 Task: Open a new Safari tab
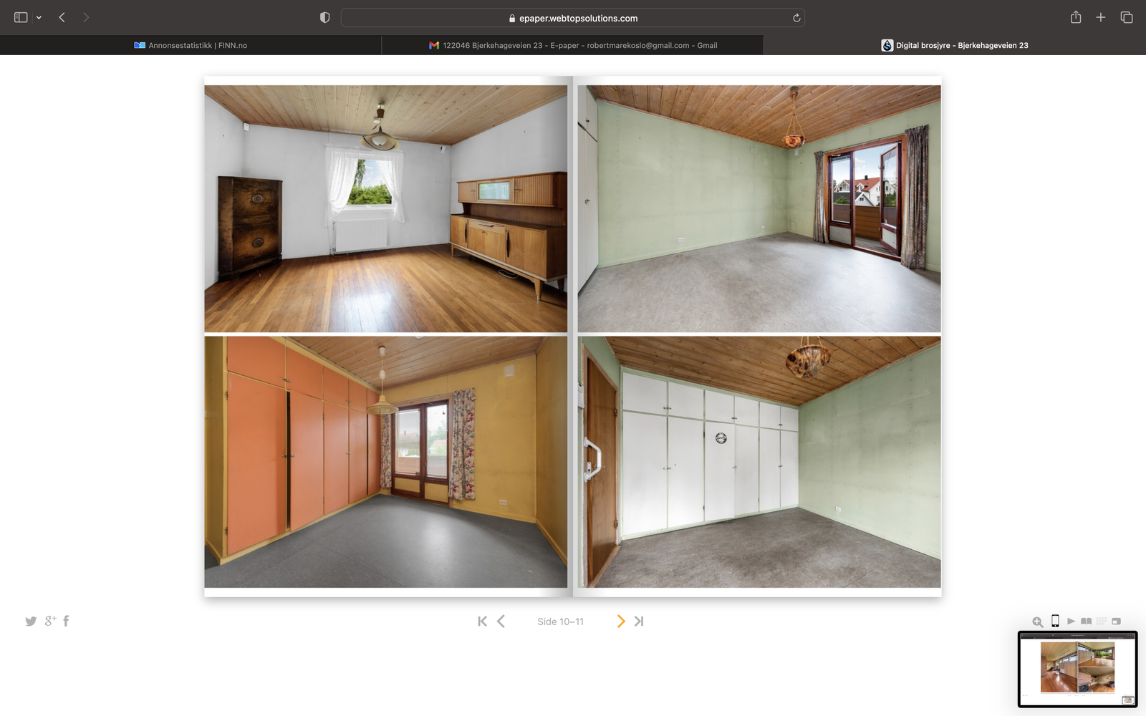click(x=1101, y=17)
